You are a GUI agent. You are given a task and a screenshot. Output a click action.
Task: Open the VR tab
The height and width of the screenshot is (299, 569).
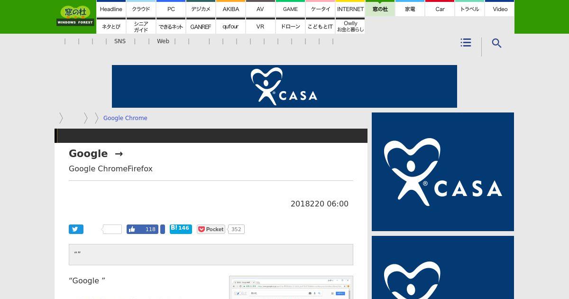tap(260, 26)
